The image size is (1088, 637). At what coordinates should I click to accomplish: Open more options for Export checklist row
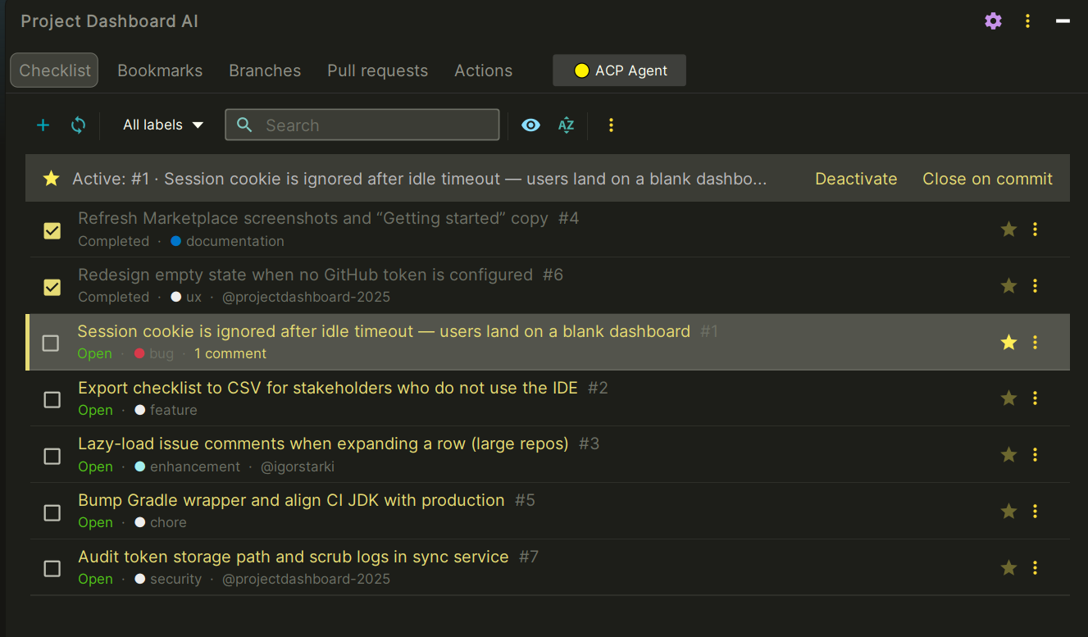click(x=1035, y=398)
